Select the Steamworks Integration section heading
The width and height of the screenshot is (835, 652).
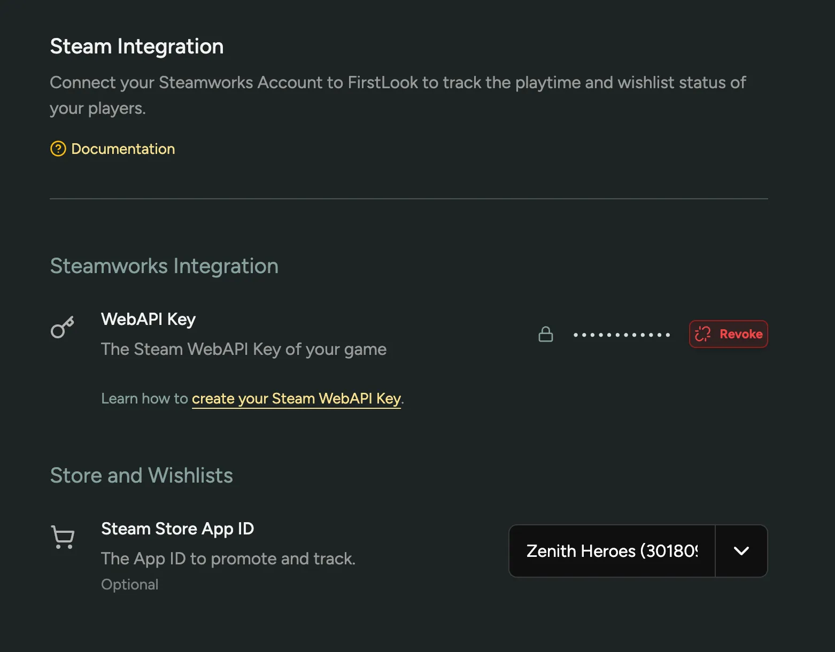pos(164,266)
